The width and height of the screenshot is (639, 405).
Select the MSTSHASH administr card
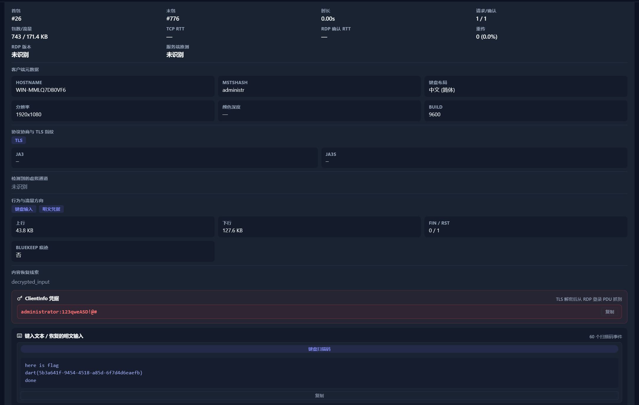319,86
